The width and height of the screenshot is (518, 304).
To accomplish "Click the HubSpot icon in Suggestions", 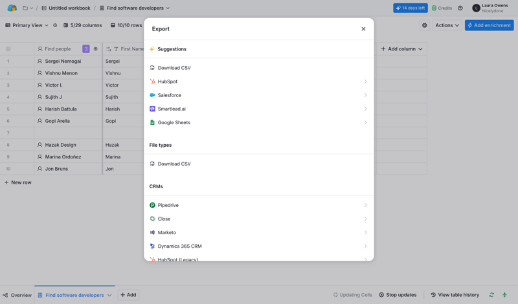I will (152, 81).
